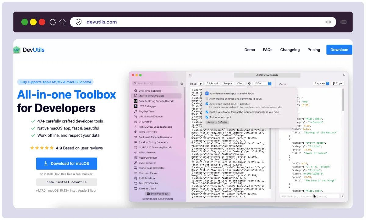Focus the sidebar Search field
Image resolution: width=366 pixels, height=220 pixels.
[x=155, y=83]
